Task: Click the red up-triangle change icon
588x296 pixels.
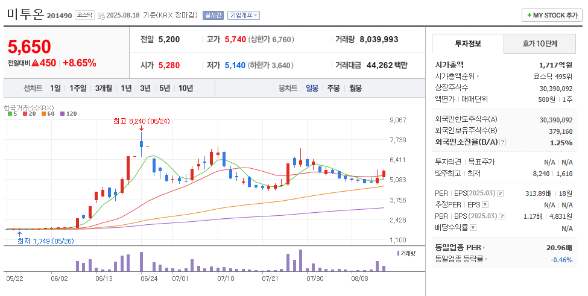Action: pyautogui.click(x=35, y=63)
